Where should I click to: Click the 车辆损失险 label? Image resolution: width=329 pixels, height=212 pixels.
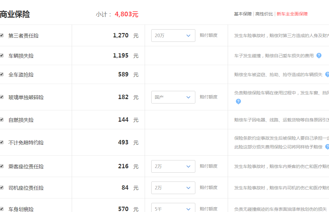21,56
